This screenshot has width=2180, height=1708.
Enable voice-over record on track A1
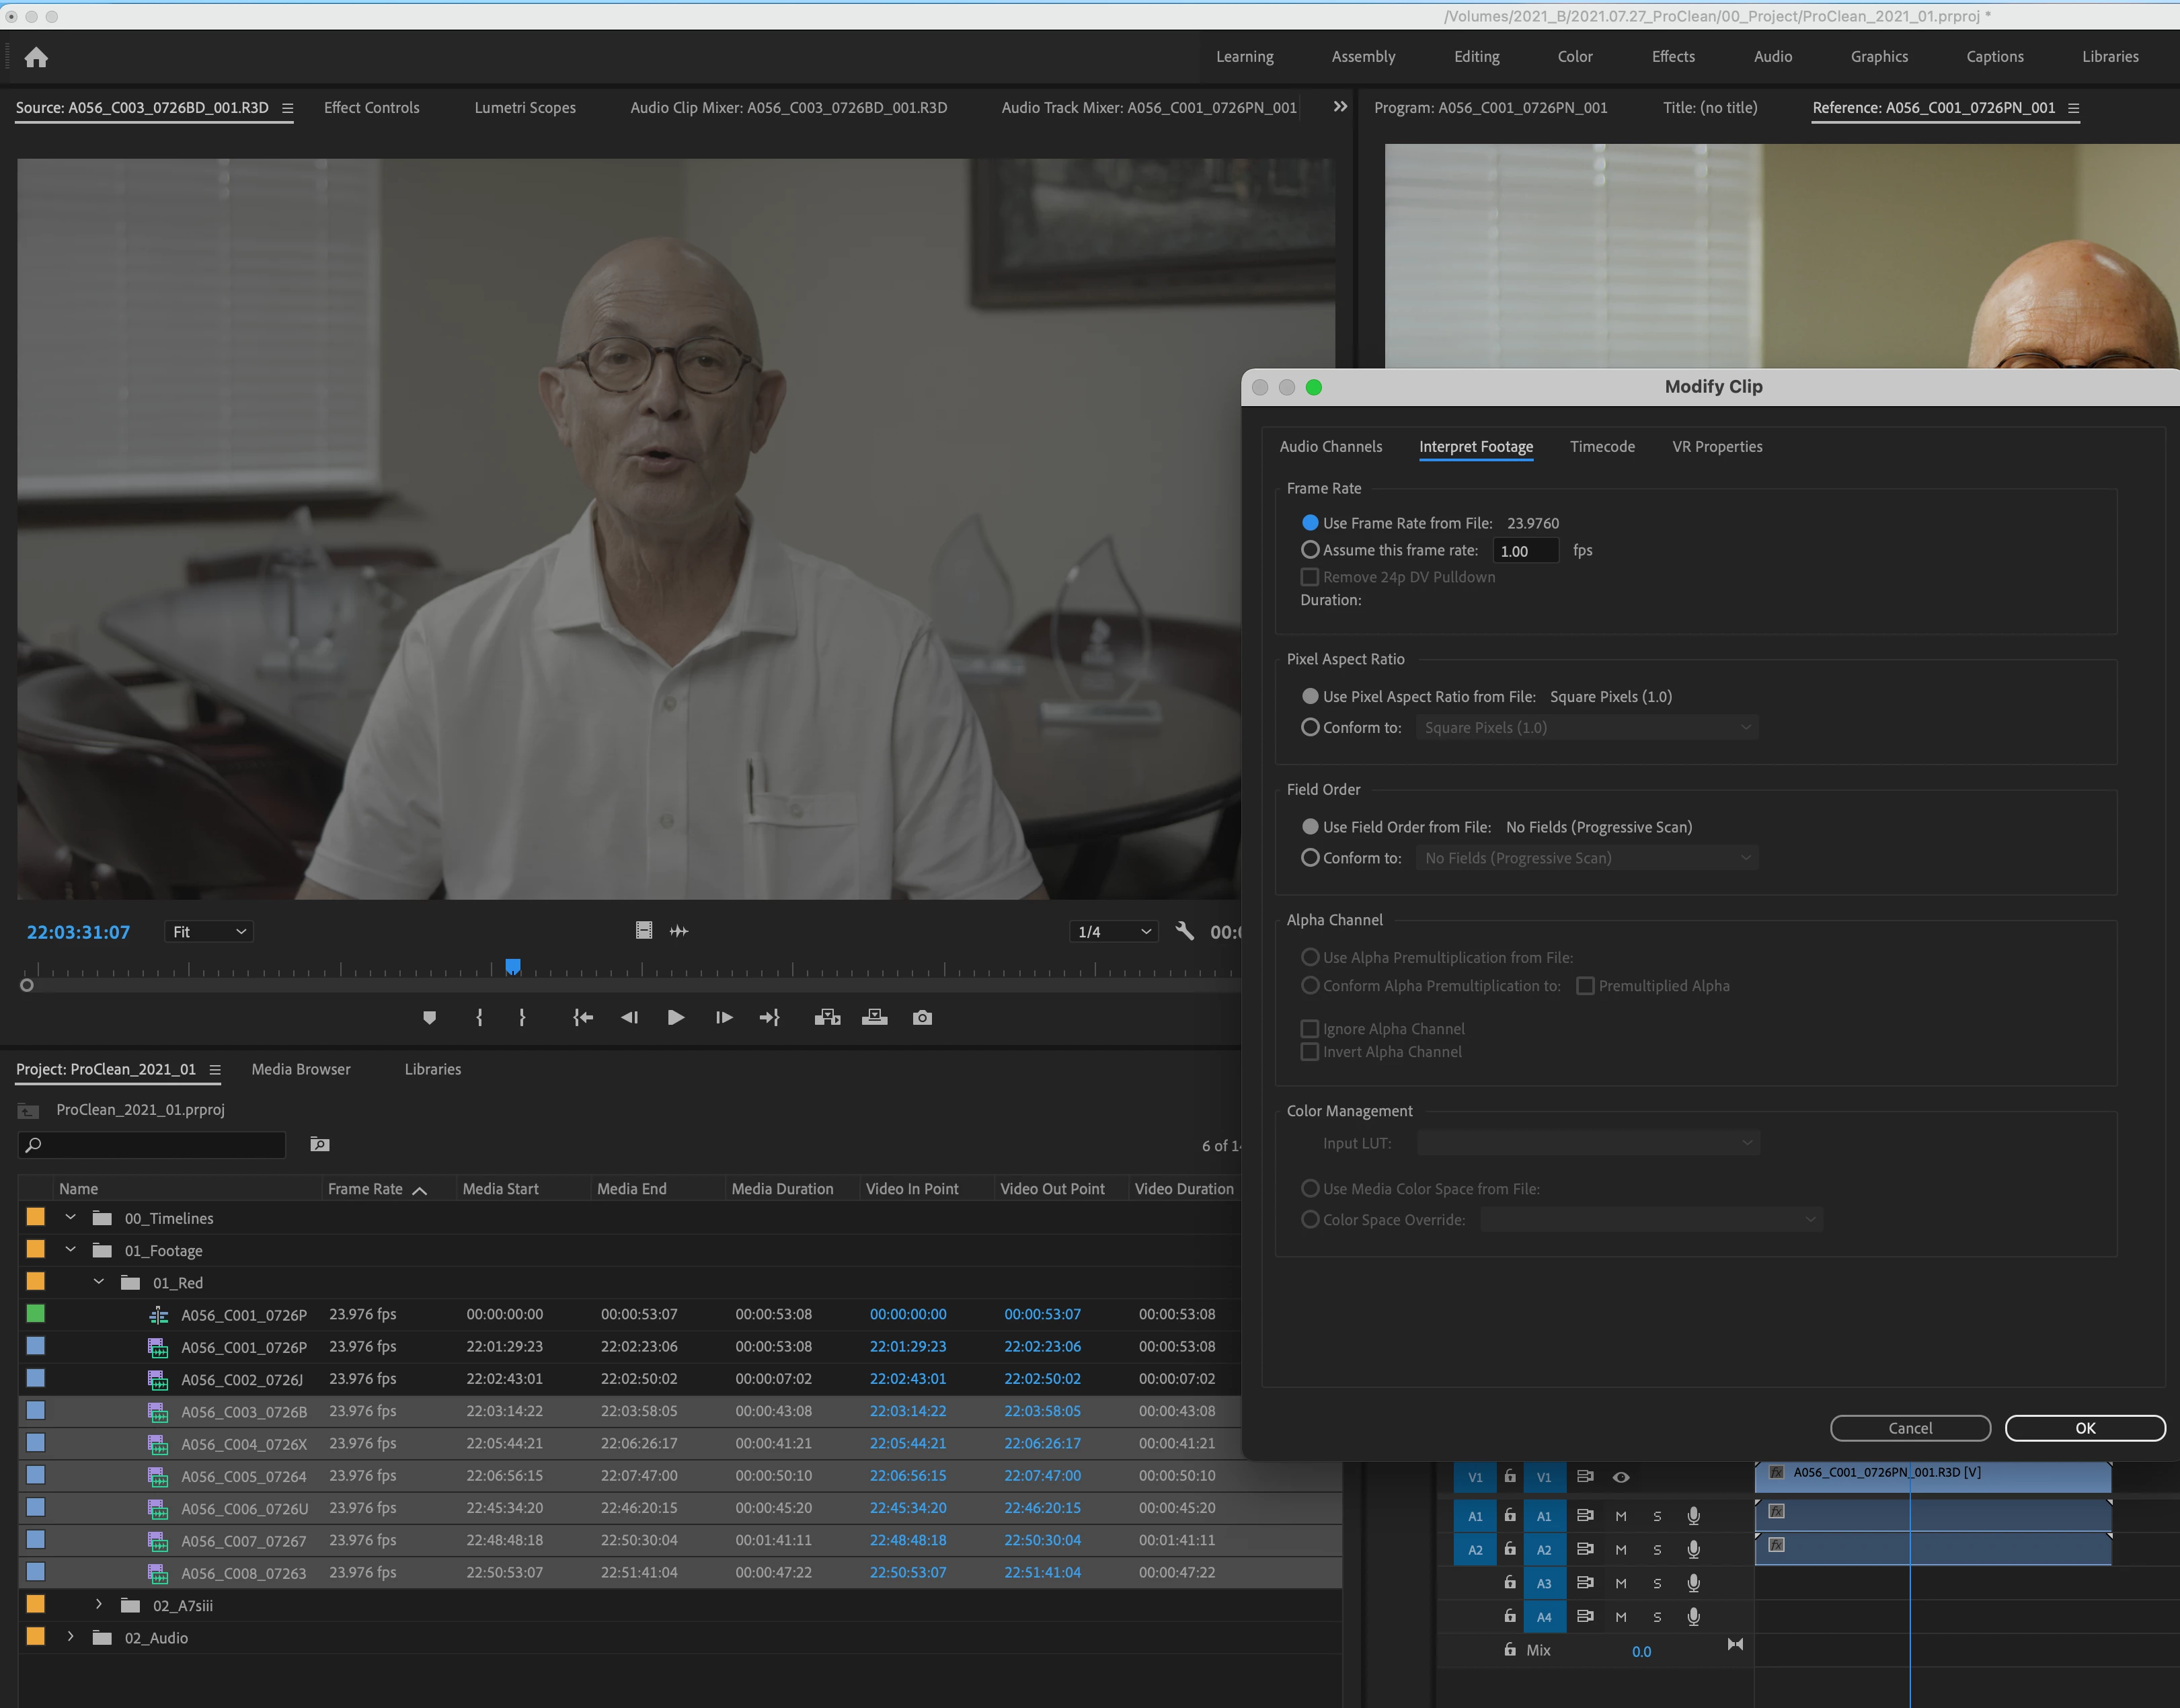1693,1516
